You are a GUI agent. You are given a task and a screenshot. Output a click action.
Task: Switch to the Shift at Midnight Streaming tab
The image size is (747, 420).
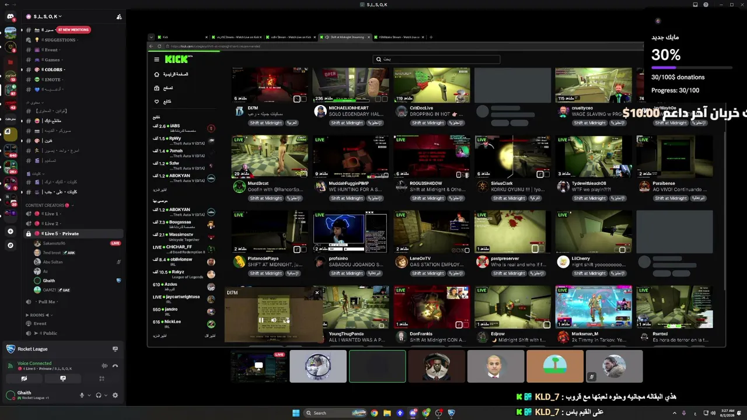[347, 37]
